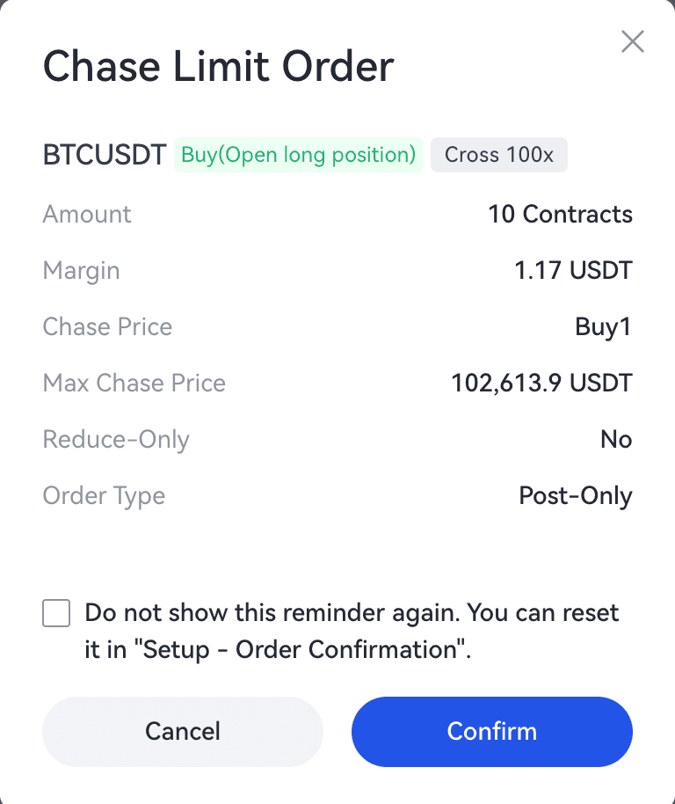Click the Reduce-Only row label
The image size is (675, 804).
[x=115, y=439]
